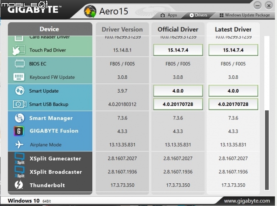Screen dimensions: 277x206
Task: Minimize the Smart Update window
Action: pos(257,6)
